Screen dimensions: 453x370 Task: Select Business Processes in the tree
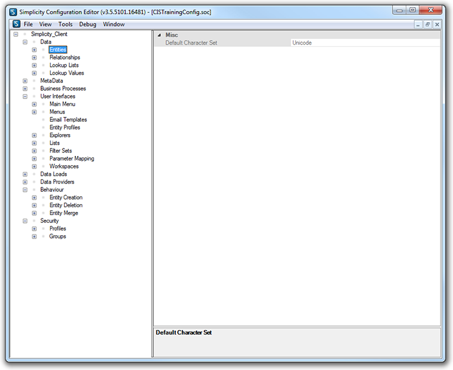(x=63, y=89)
